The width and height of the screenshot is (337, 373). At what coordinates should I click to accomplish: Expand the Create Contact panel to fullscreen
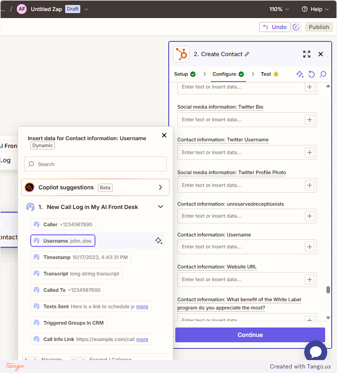[307, 54]
